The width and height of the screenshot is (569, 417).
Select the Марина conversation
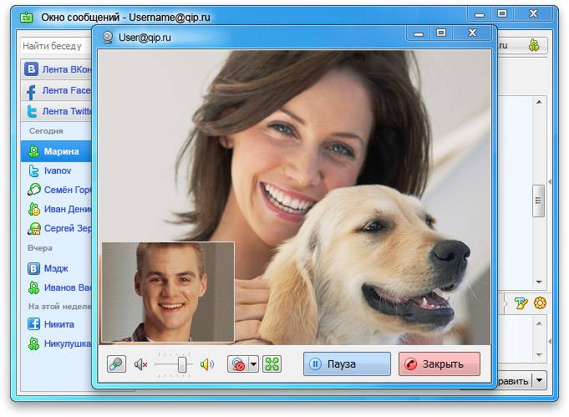pos(56,151)
